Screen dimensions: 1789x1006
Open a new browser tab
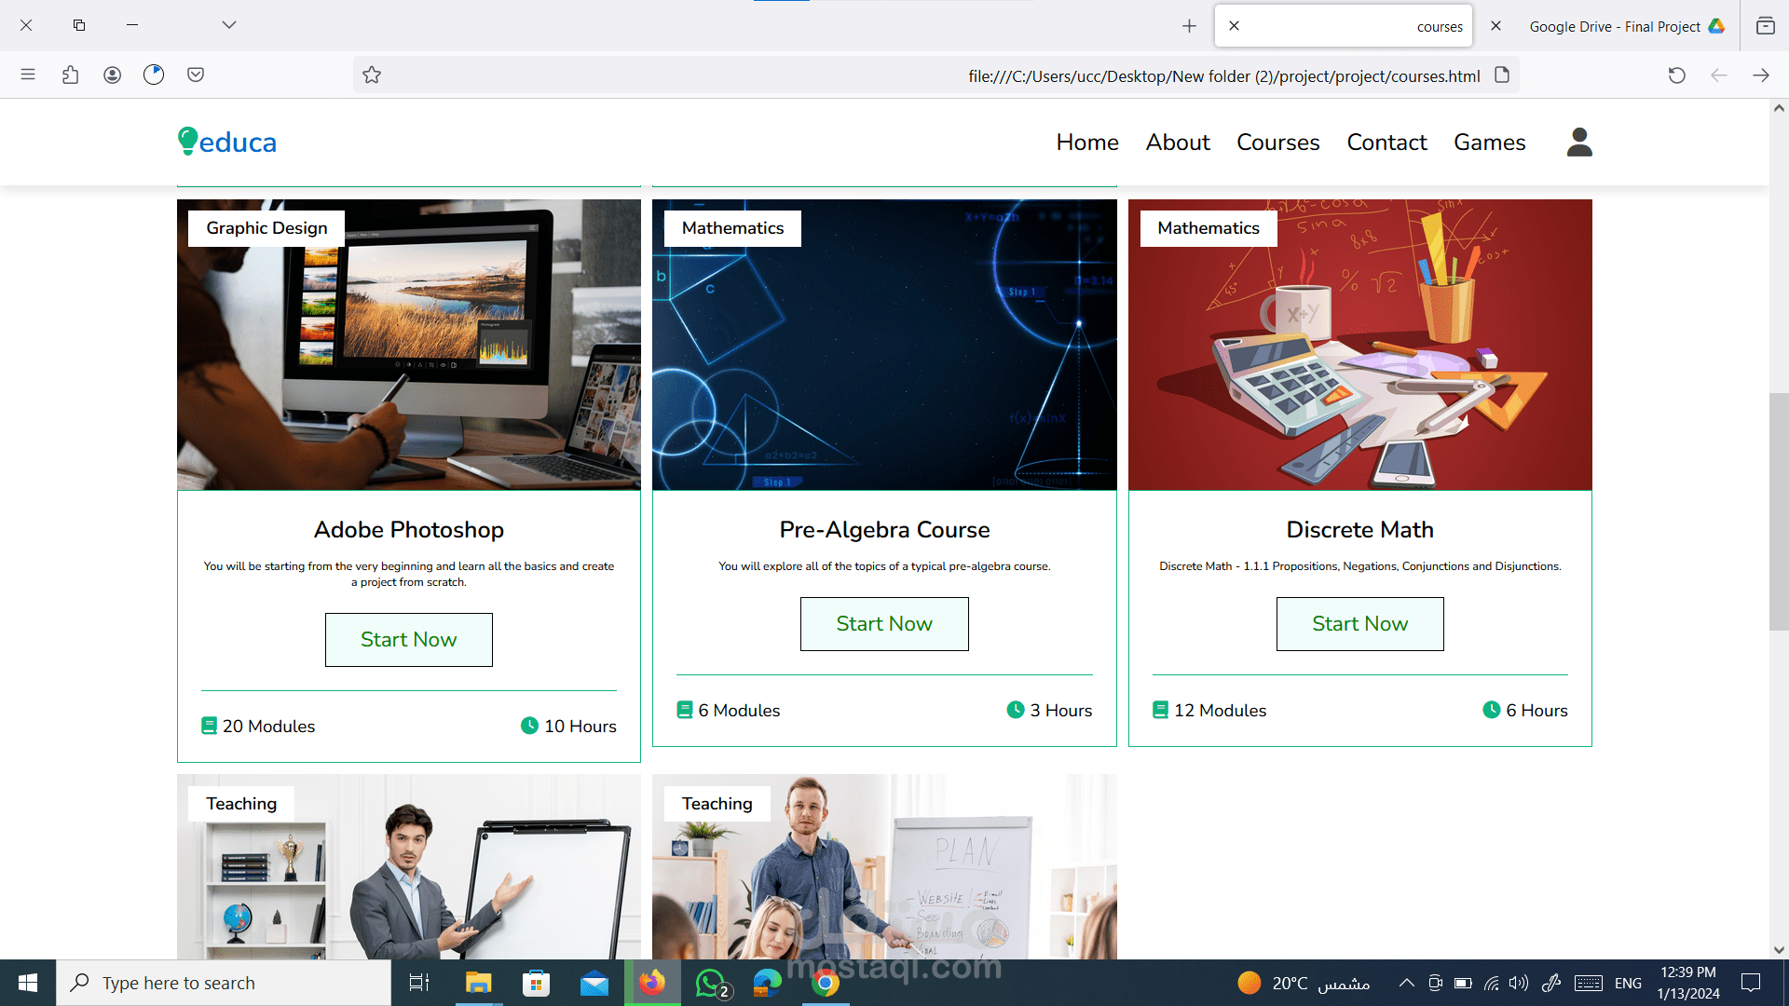coord(1189,26)
